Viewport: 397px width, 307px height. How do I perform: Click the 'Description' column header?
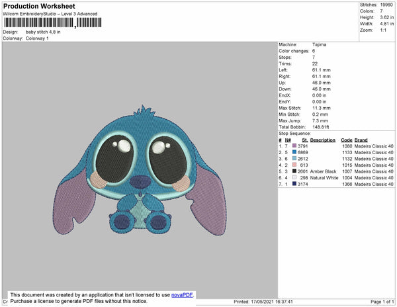pyautogui.click(x=323, y=140)
